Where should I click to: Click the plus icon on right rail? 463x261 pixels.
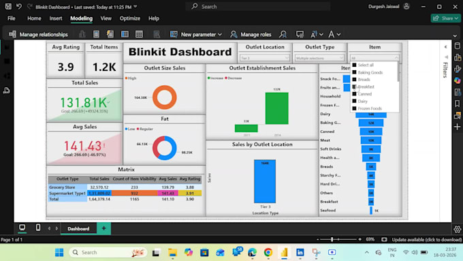[x=458, y=127]
